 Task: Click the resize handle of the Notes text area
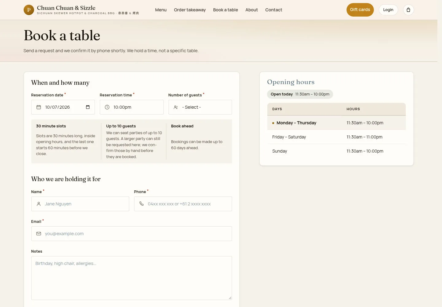(230, 298)
